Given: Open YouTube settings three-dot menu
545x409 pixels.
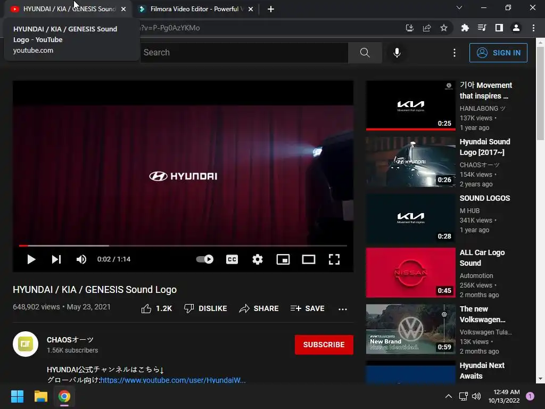Looking at the screenshot, I should click(x=455, y=53).
